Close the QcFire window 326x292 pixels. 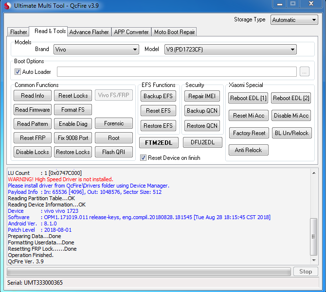(311, 4)
